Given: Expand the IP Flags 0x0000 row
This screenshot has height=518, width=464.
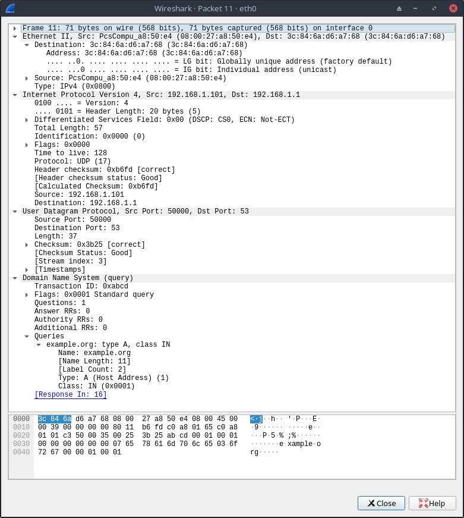Looking at the screenshot, I should pyautogui.click(x=27, y=145).
